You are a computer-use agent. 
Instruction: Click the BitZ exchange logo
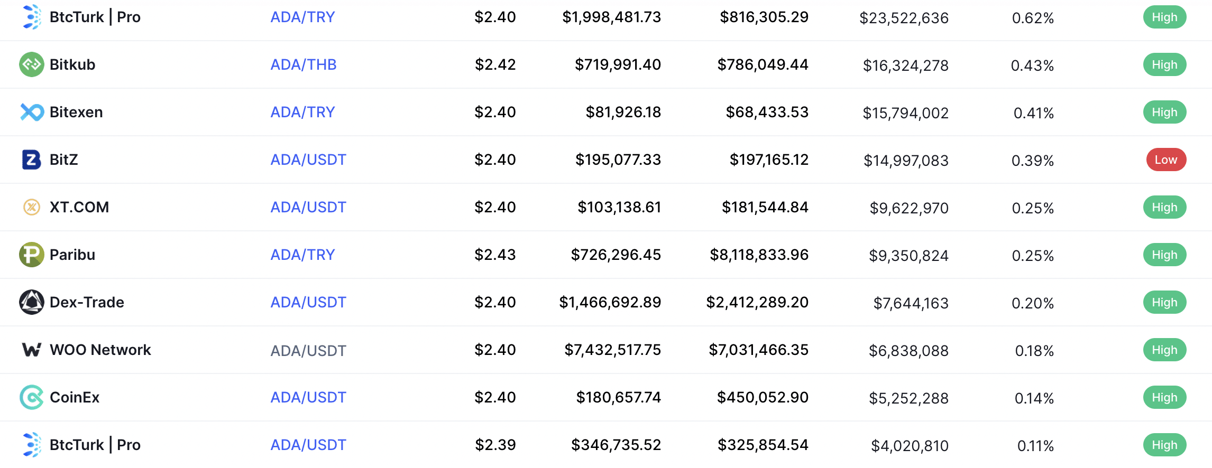[32, 160]
